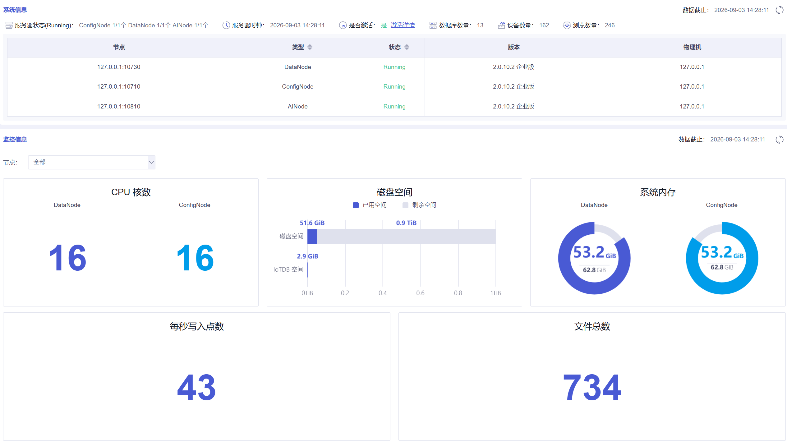Click the 0.9 TiB remaining label

point(406,223)
